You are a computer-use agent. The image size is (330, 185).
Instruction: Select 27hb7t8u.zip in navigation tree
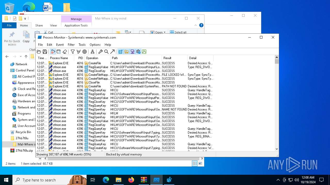(24, 151)
